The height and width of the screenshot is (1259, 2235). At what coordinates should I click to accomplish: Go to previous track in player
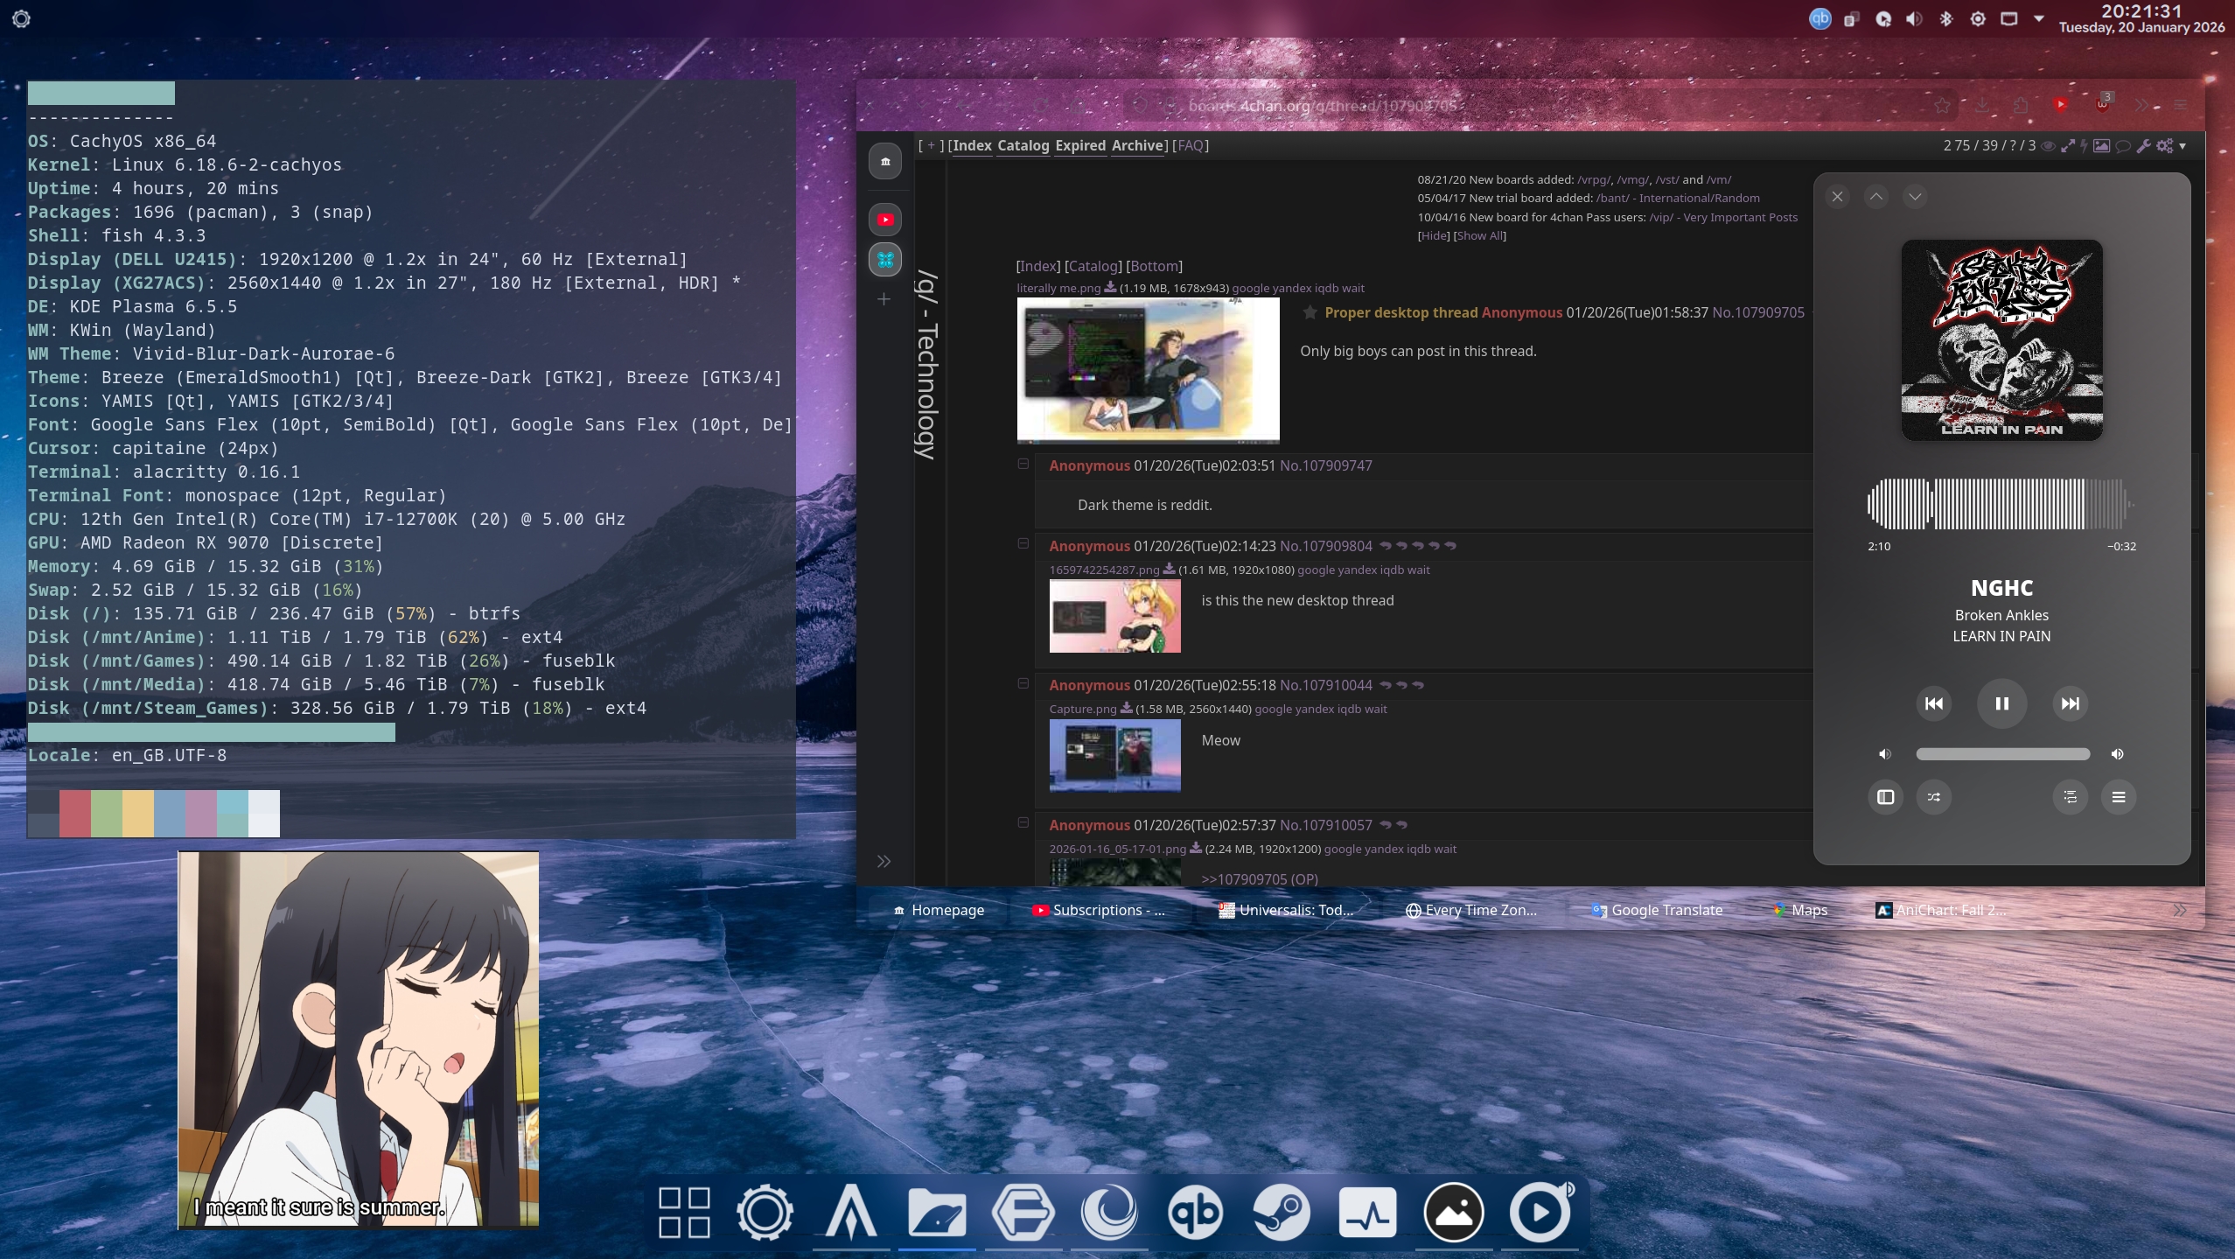[1933, 703]
